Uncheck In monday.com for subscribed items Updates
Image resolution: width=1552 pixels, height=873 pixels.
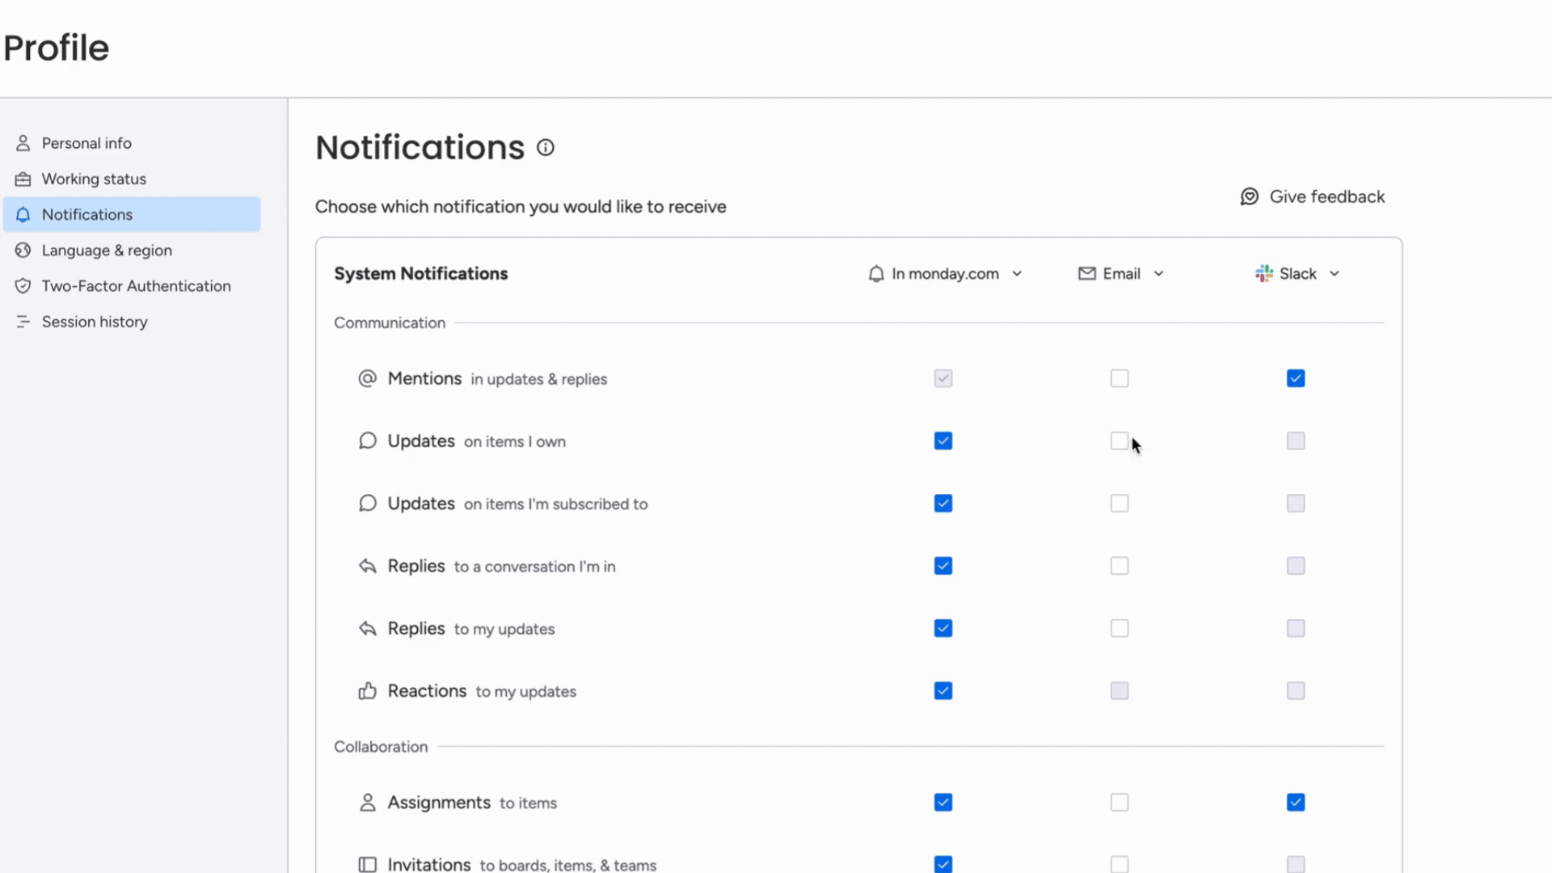click(x=943, y=503)
